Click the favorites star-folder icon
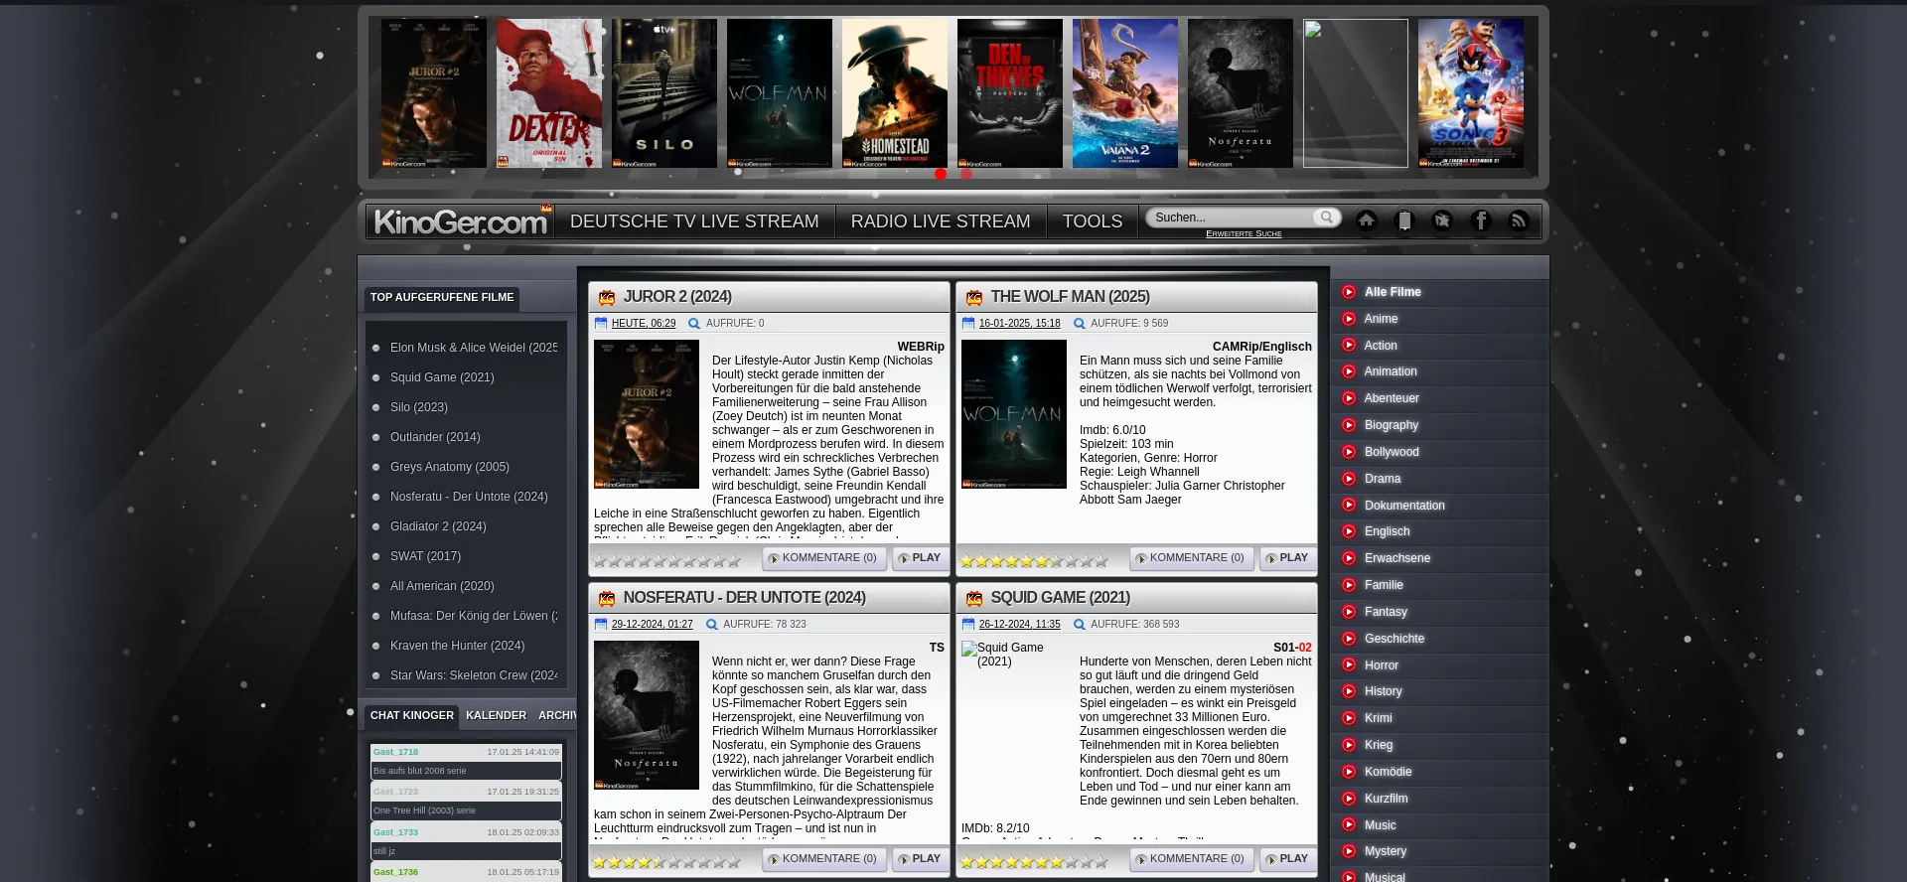 1442,220
